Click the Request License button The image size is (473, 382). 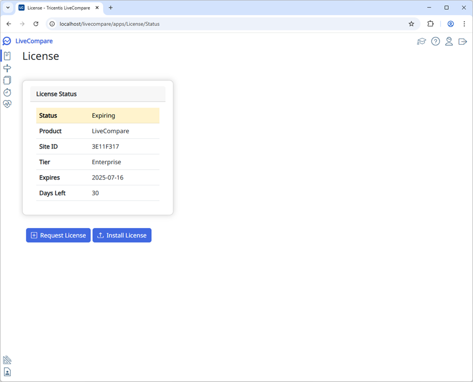[x=58, y=235]
